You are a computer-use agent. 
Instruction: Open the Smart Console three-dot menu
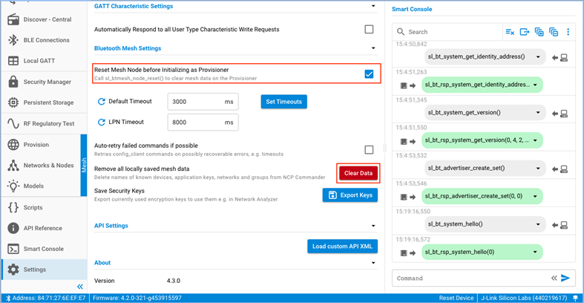click(x=568, y=32)
